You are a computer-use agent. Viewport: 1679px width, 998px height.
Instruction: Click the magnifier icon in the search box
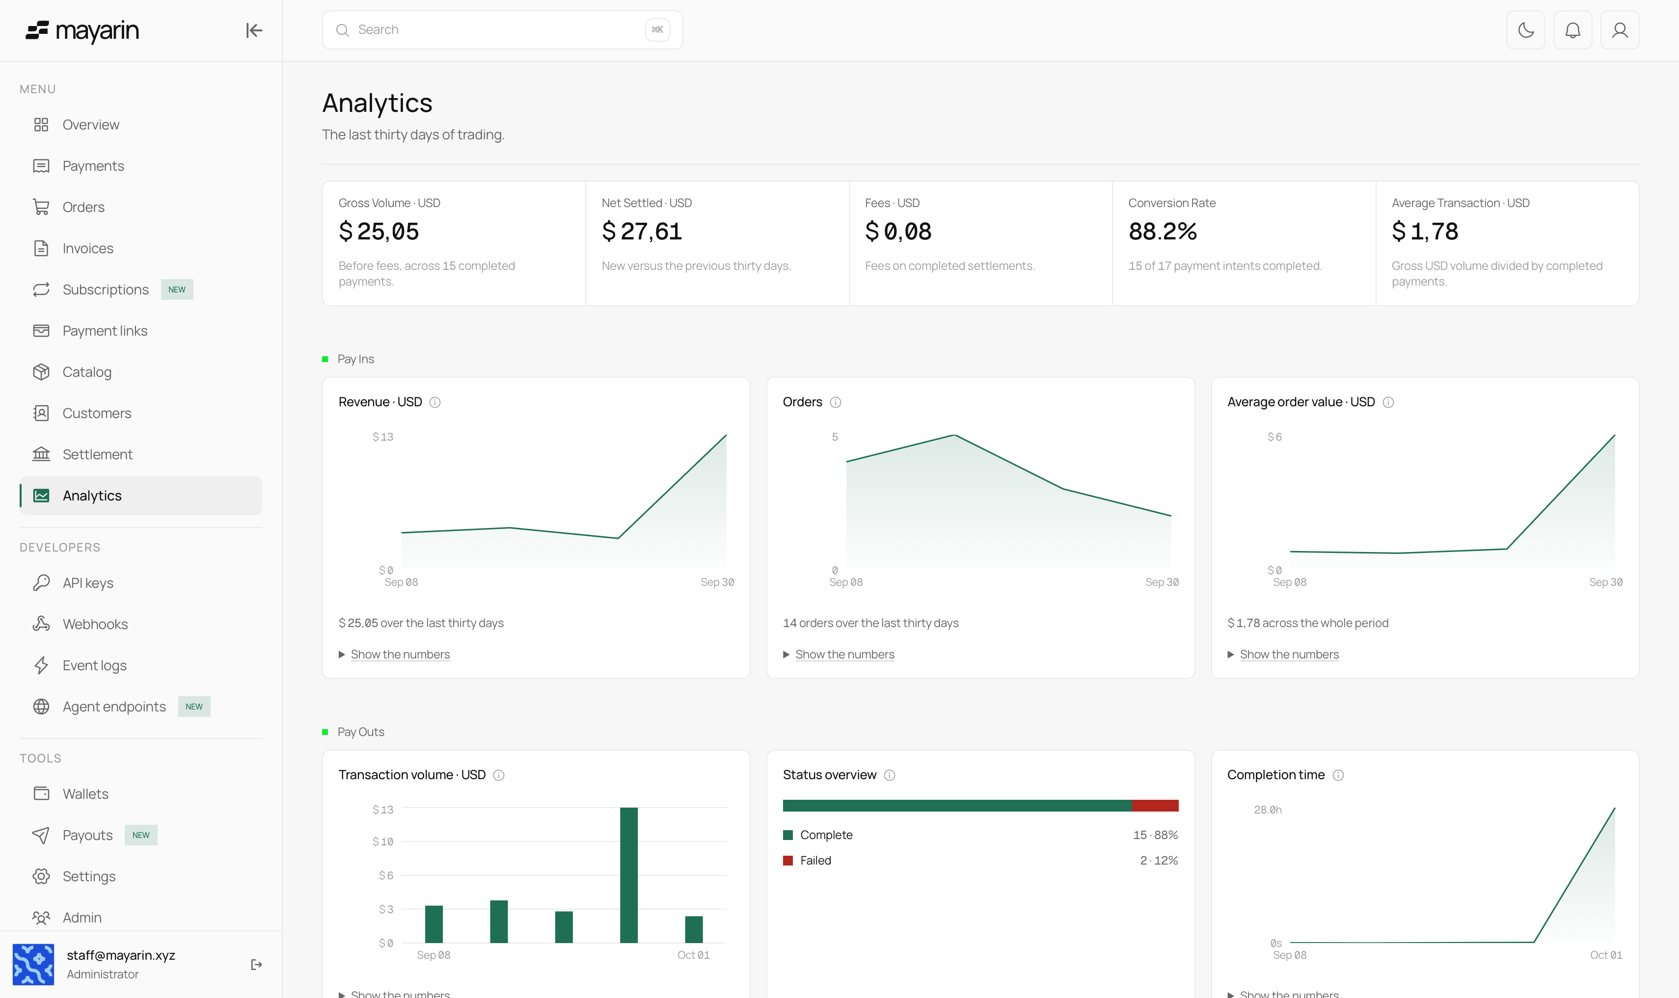pos(342,30)
